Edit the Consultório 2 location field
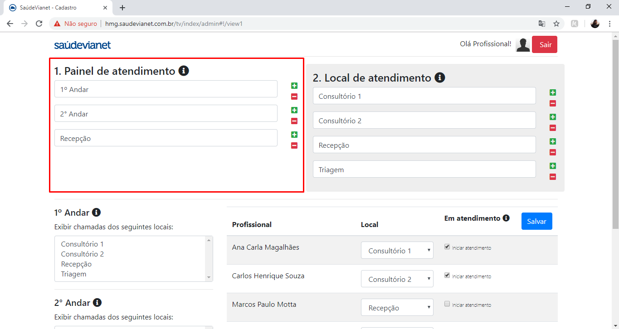Image resolution: width=619 pixels, height=329 pixels. [x=424, y=120]
